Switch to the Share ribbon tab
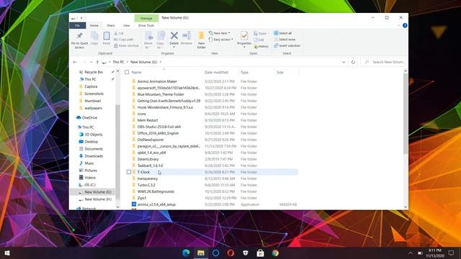The width and height of the screenshot is (461, 259). point(111,26)
